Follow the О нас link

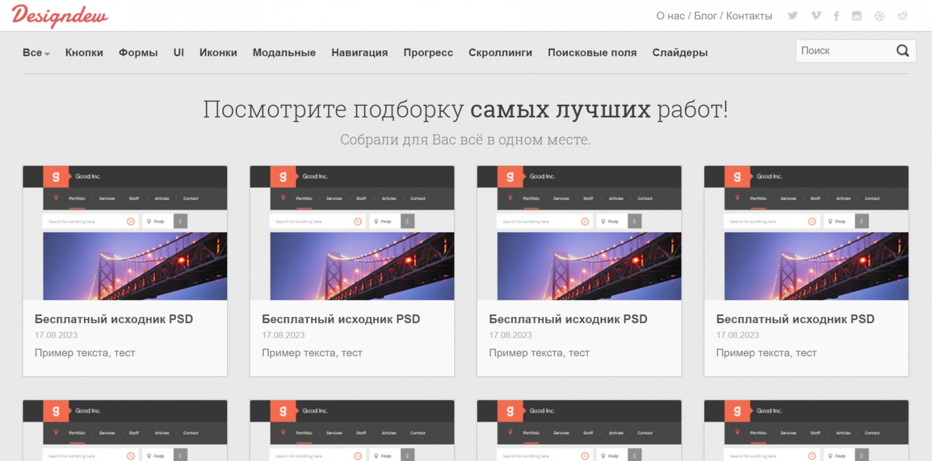[670, 16]
